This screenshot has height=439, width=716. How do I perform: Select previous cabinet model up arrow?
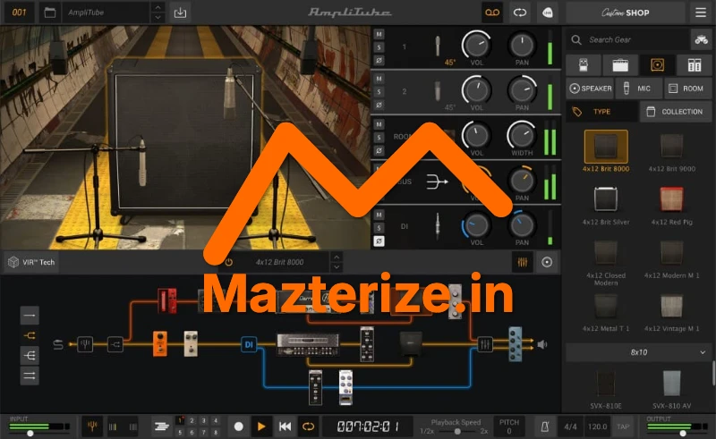pos(337,257)
